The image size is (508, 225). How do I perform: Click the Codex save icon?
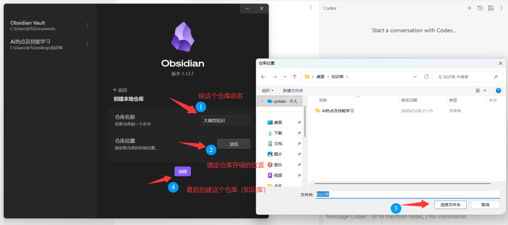coord(491,8)
